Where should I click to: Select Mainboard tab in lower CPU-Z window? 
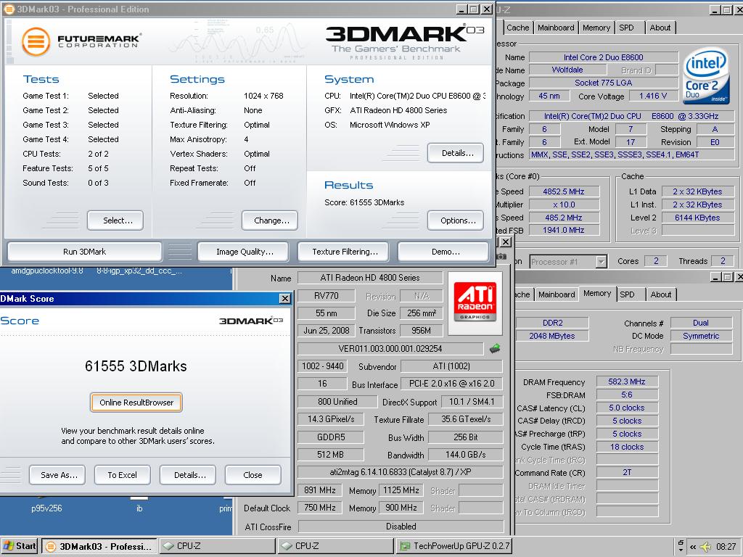tap(557, 294)
